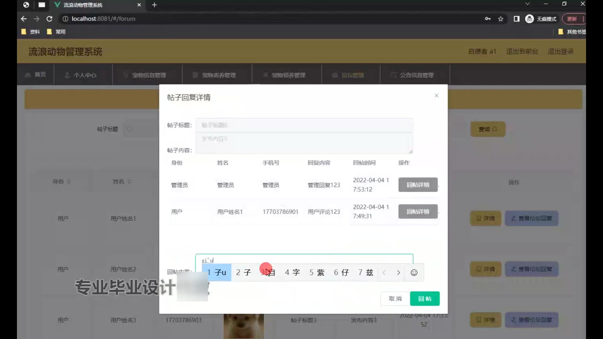Viewport: 603px width, 339px height.
Task: Toggle browser side panel icon
Action: pyautogui.click(x=516, y=19)
